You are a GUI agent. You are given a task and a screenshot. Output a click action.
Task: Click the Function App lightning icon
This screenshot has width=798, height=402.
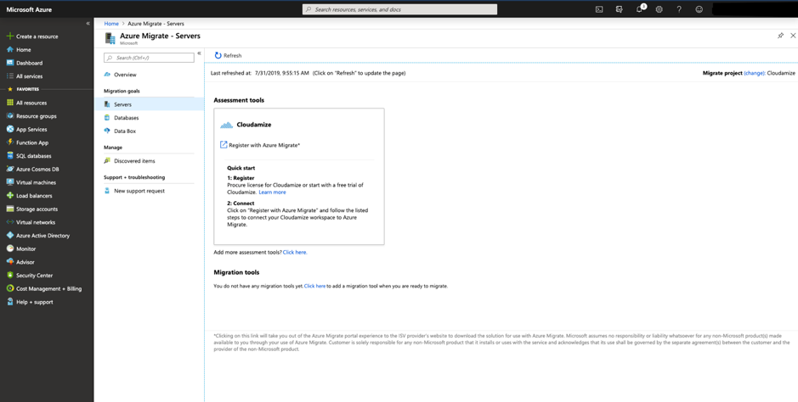pos(9,142)
